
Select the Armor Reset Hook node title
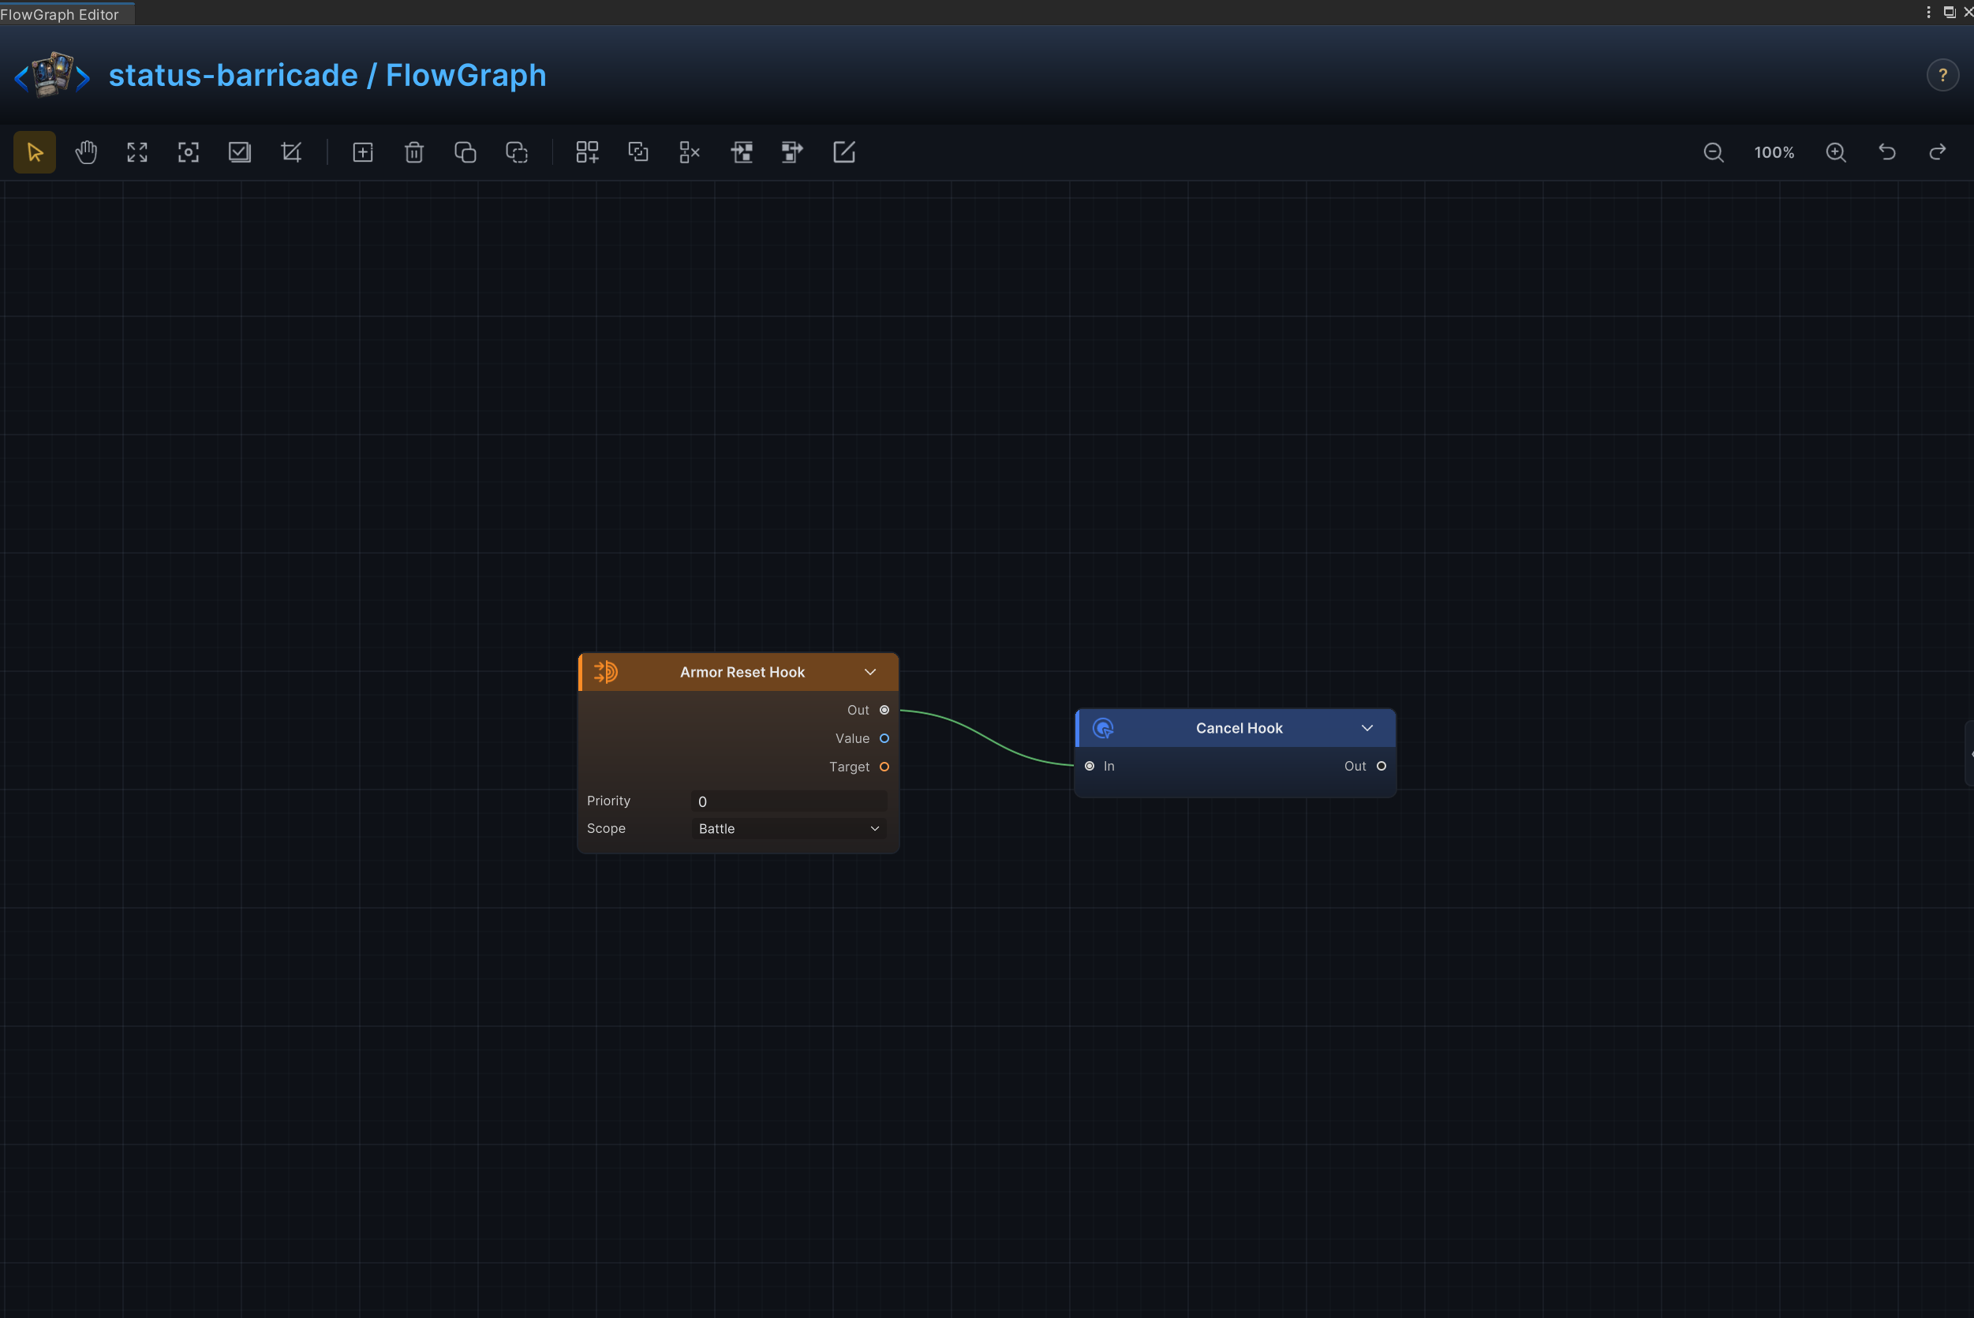tap(742, 671)
